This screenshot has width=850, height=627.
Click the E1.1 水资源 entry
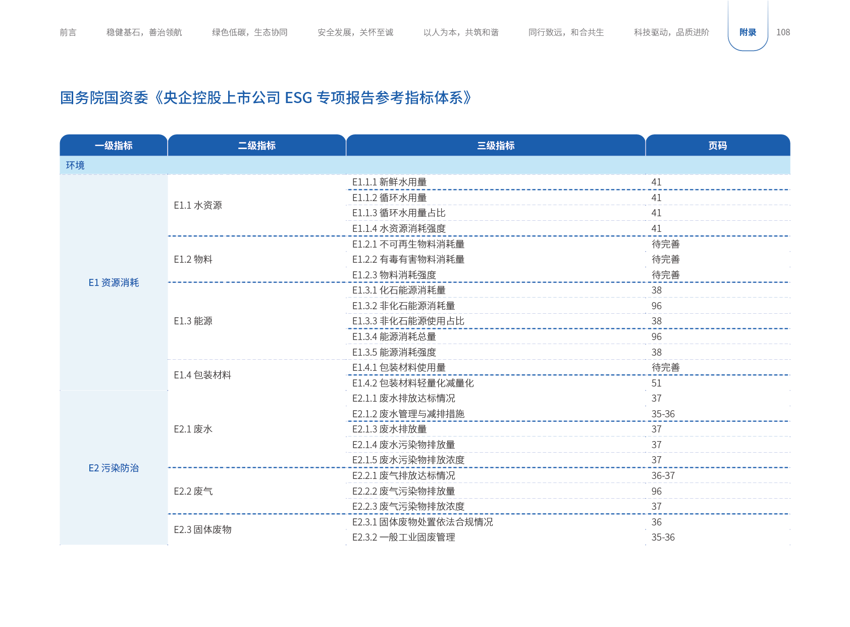(198, 205)
